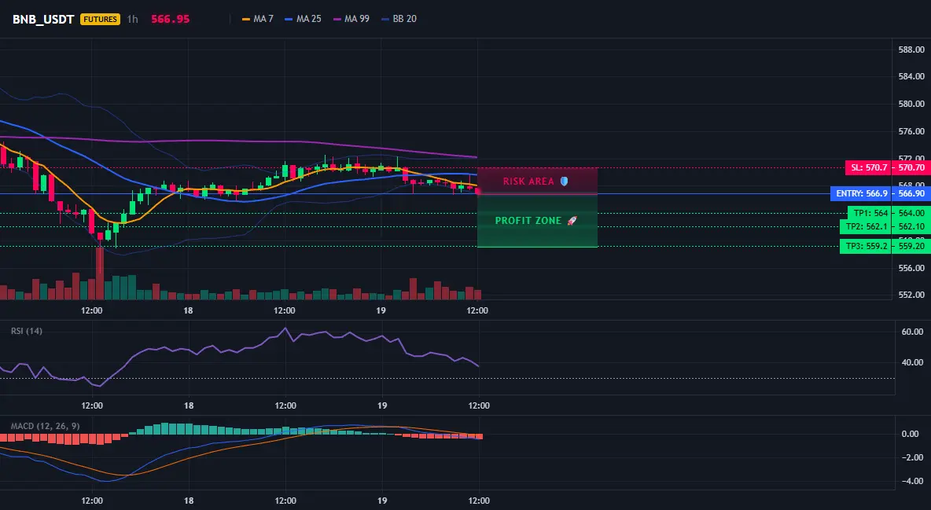Toggle the MA 7 legend indicator
The width and height of the screenshot is (931, 510).
click(x=258, y=19)
